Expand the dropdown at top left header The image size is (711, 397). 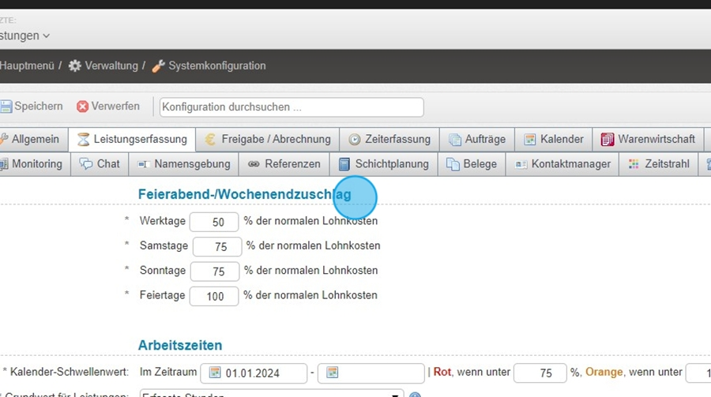pos(46,36)
